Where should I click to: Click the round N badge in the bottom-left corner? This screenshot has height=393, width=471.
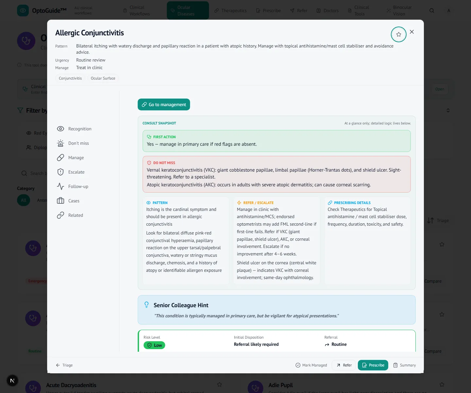(12, 381)
